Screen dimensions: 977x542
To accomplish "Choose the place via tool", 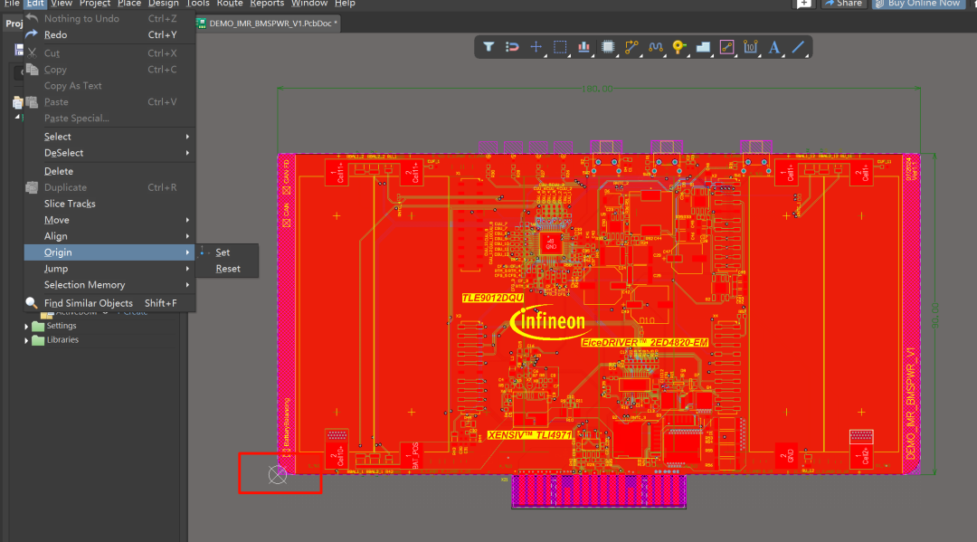I will click(679, 47).
